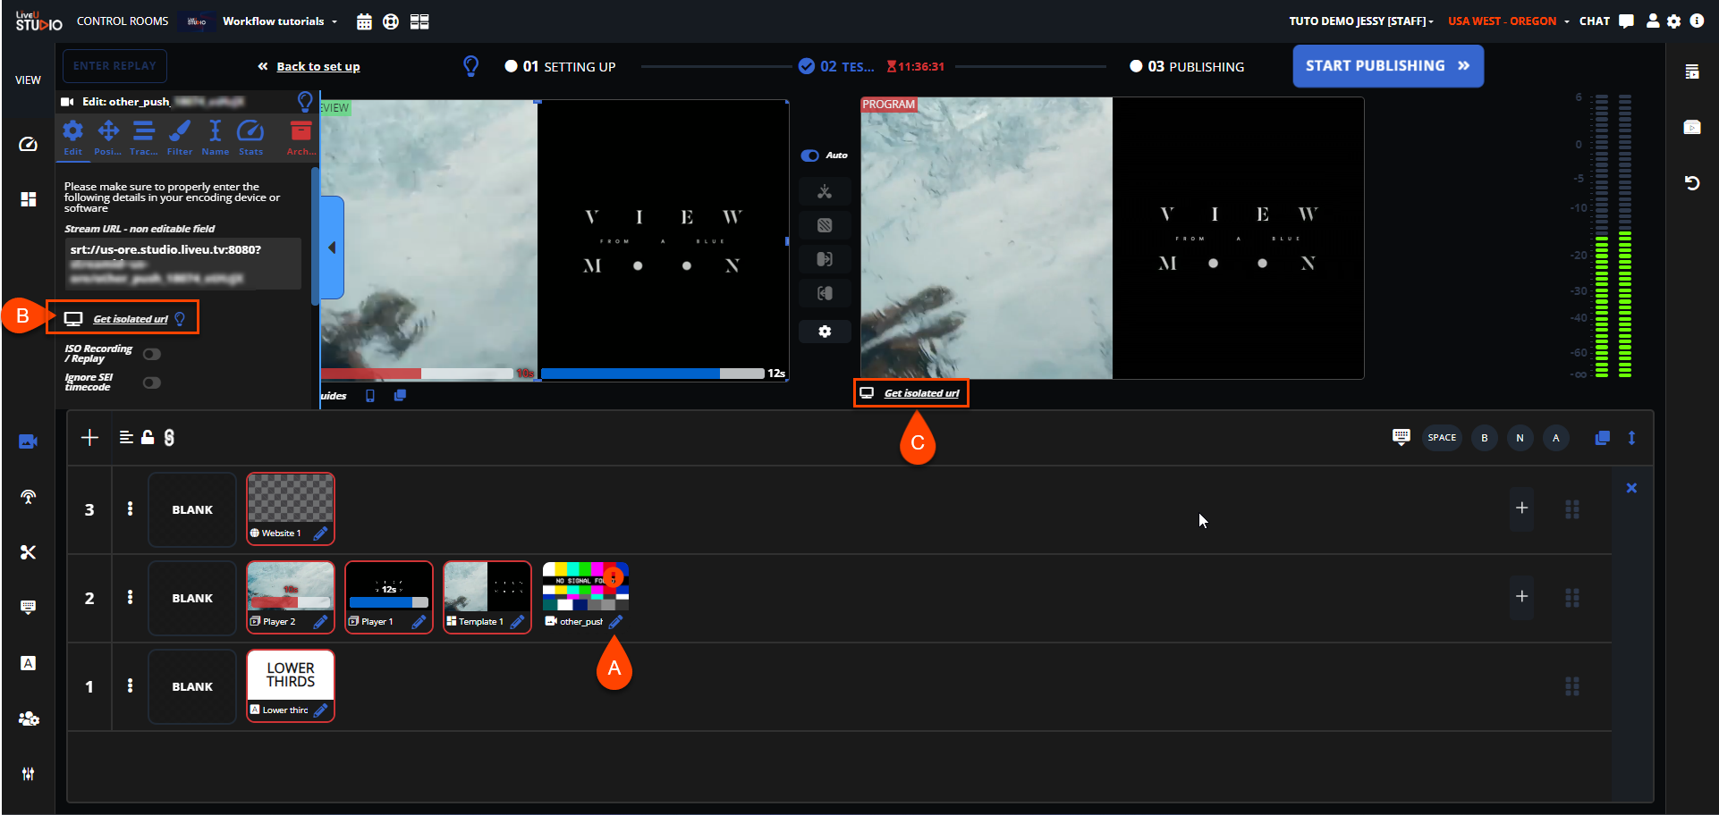
Task: Click lightbulb hint next to workflow steps
Action: pos(470,66)
